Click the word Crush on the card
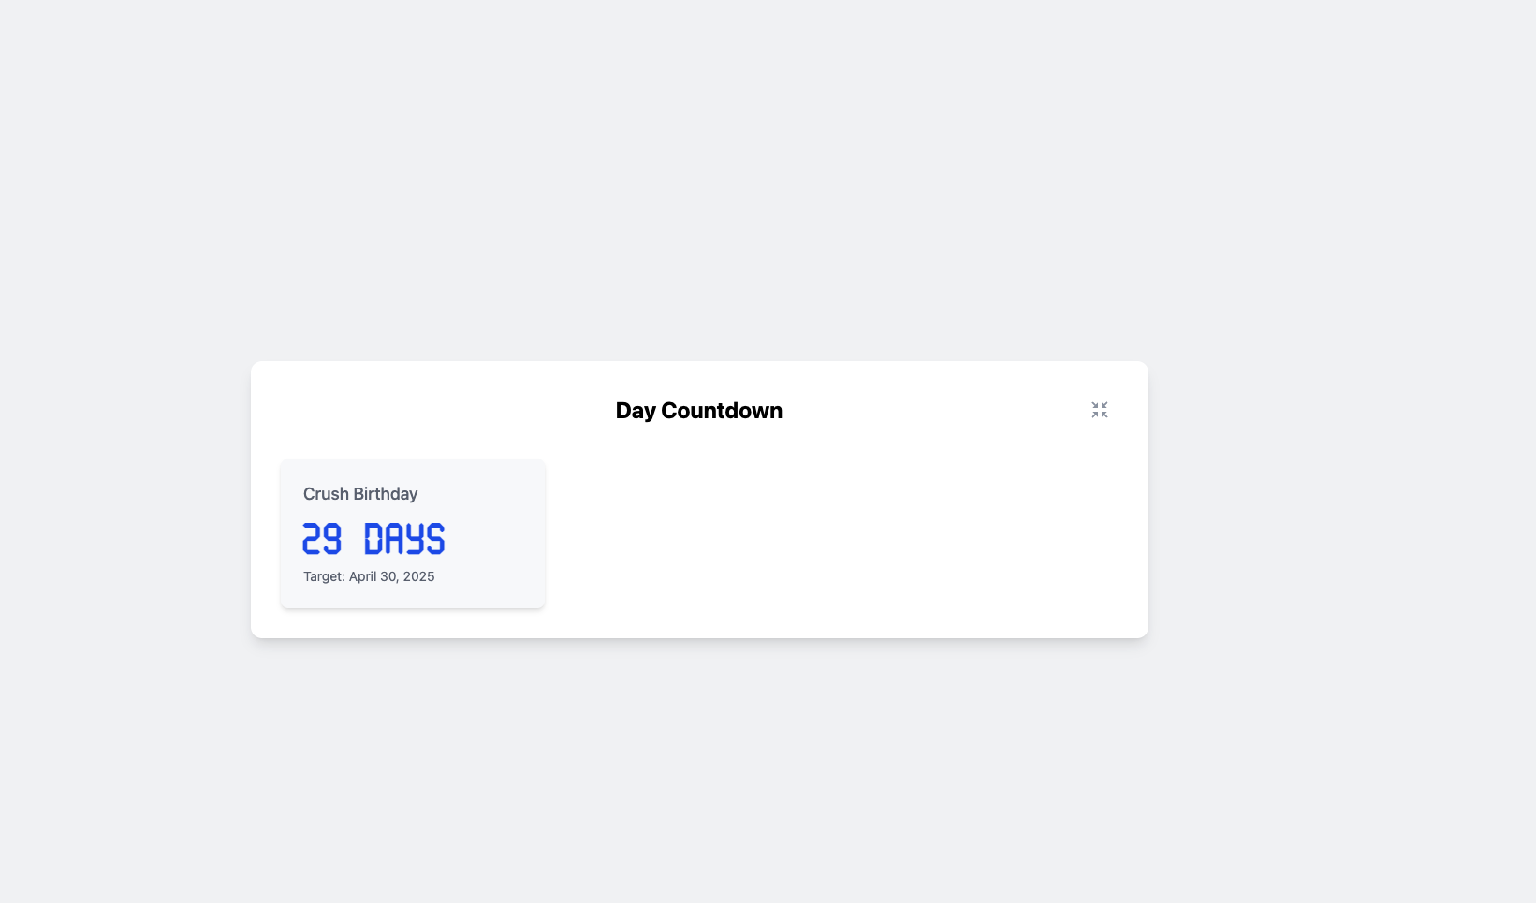This screenshot has width=1536, height=903. tap(326, 494)
